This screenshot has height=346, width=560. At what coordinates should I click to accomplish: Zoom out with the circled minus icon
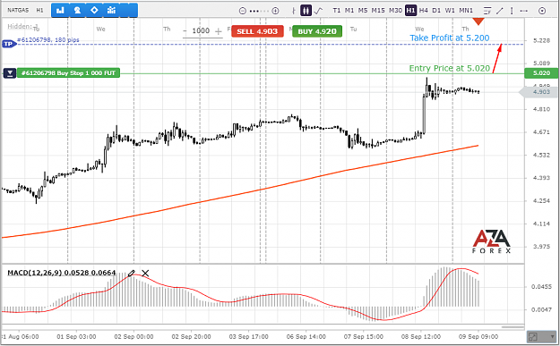click(x=243, y=11)
